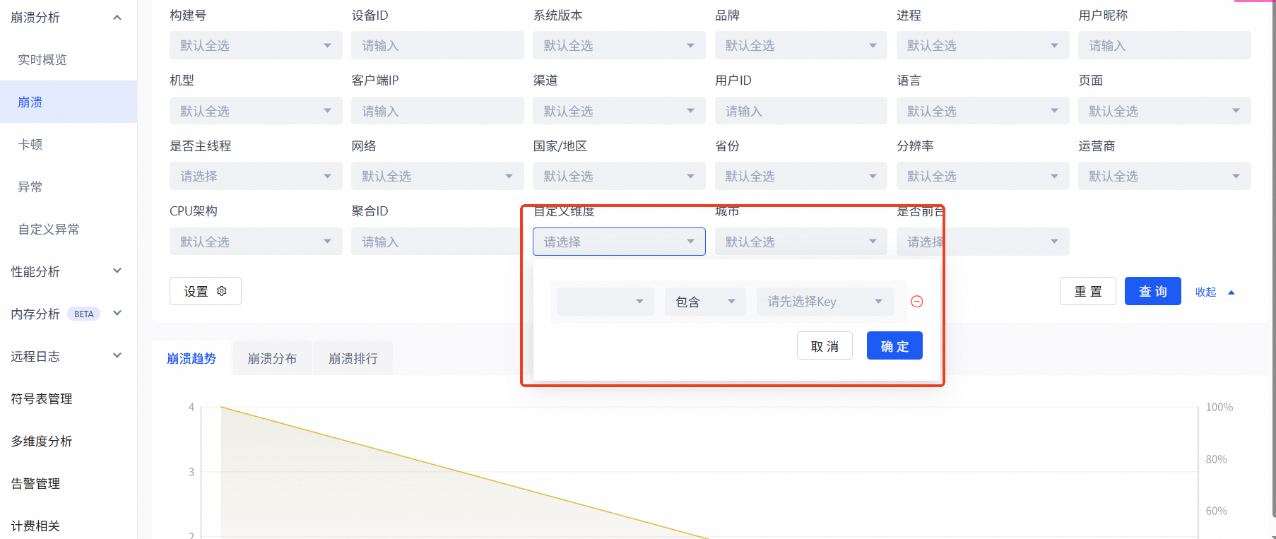Switch to the 崩溃分布 tab
Viewport: 1276px width, 539px height.
click(272, 358)
